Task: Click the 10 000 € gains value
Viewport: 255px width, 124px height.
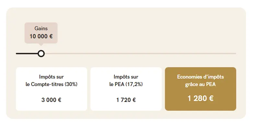Action: click(x=41, y=36)
